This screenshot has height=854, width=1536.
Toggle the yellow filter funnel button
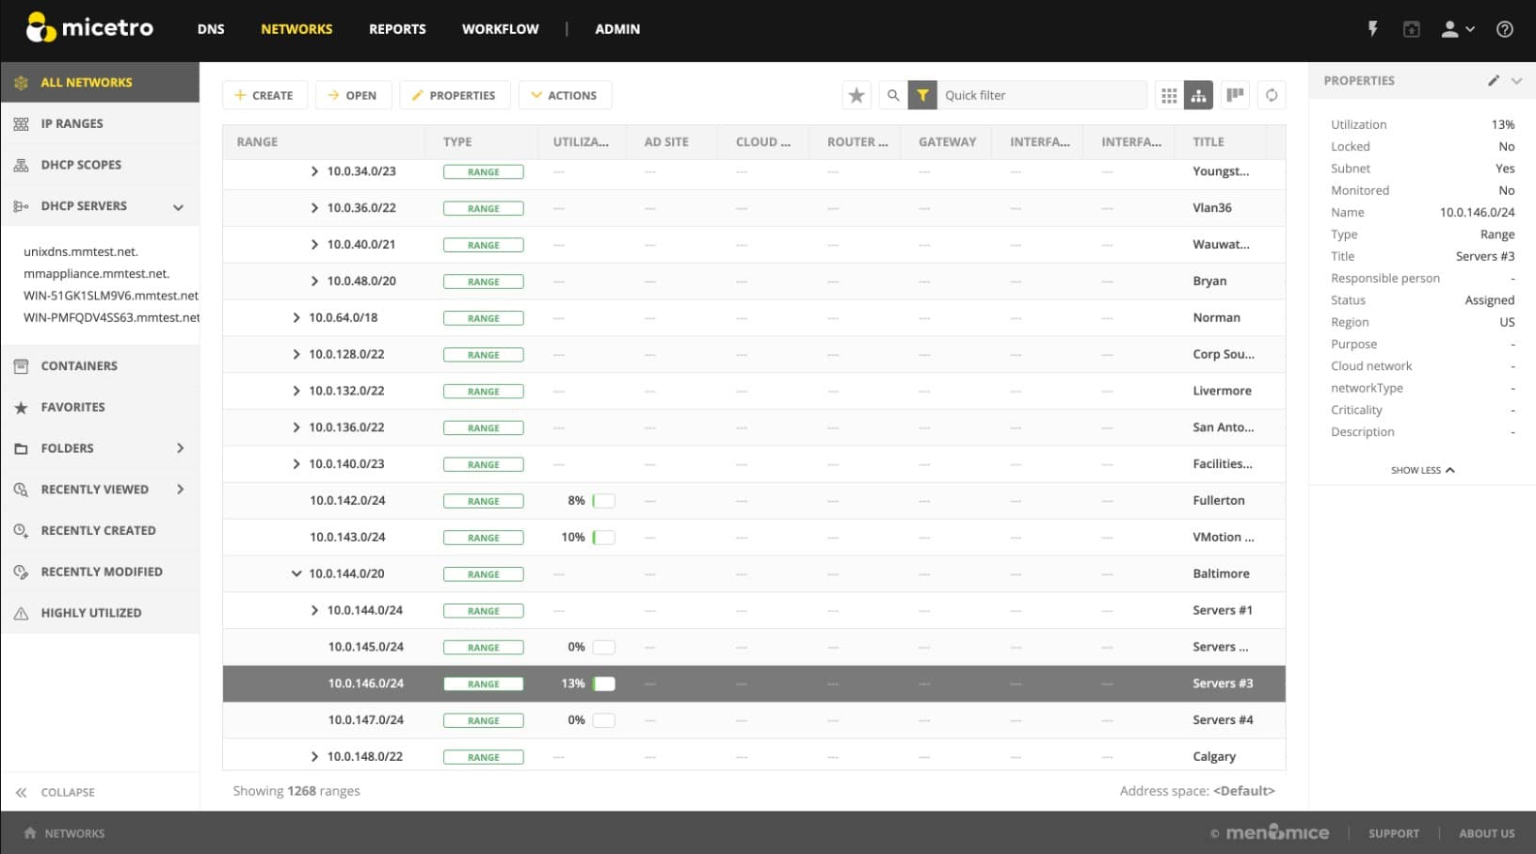[922, 95]
